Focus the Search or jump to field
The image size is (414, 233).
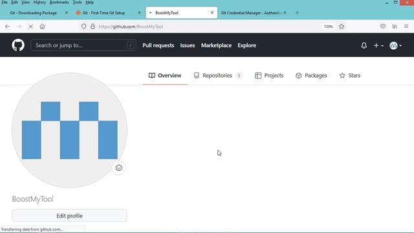83,45
